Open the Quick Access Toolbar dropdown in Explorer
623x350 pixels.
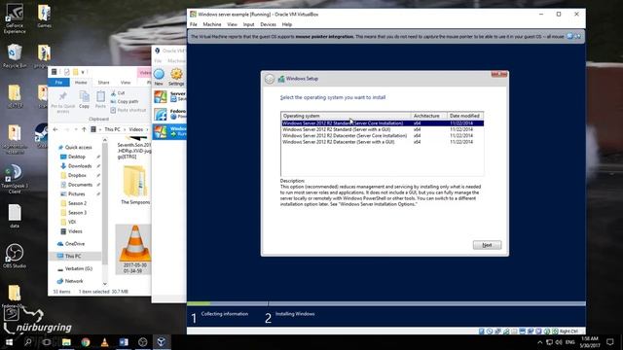(83, 72)
